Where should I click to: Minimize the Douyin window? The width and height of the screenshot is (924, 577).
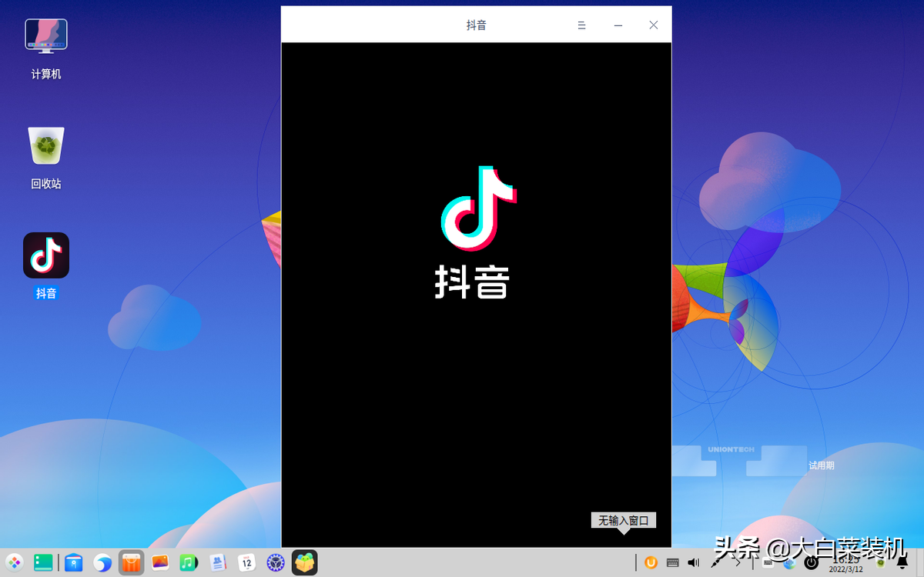click(618, 25)
